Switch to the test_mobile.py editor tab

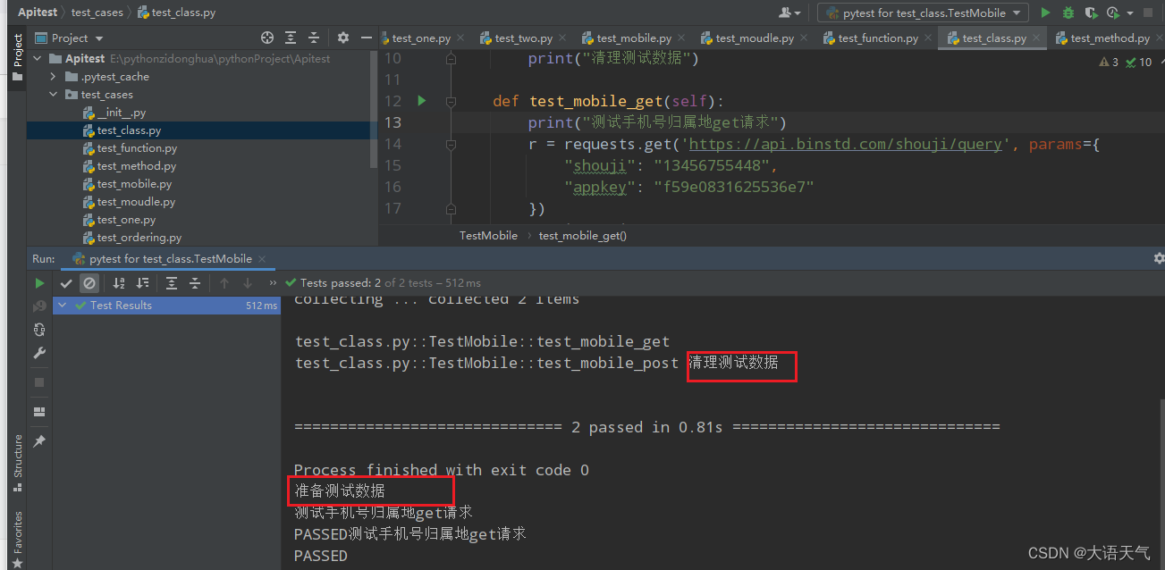coord(633,38)
